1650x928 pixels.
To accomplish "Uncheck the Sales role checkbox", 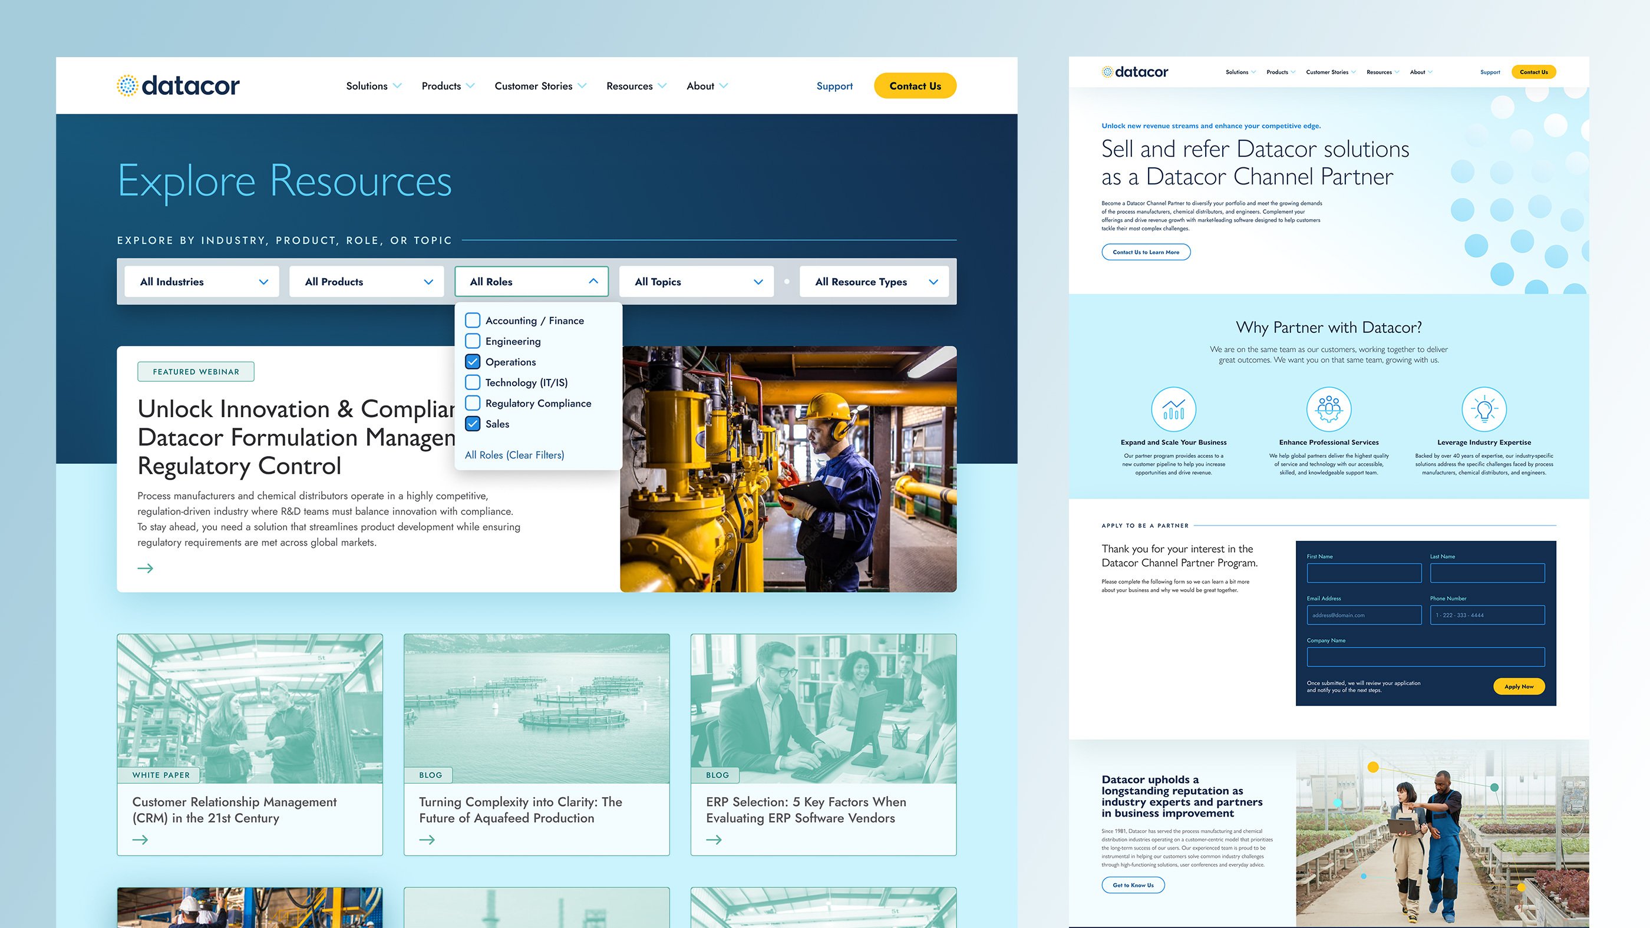I will pos(473,423).
